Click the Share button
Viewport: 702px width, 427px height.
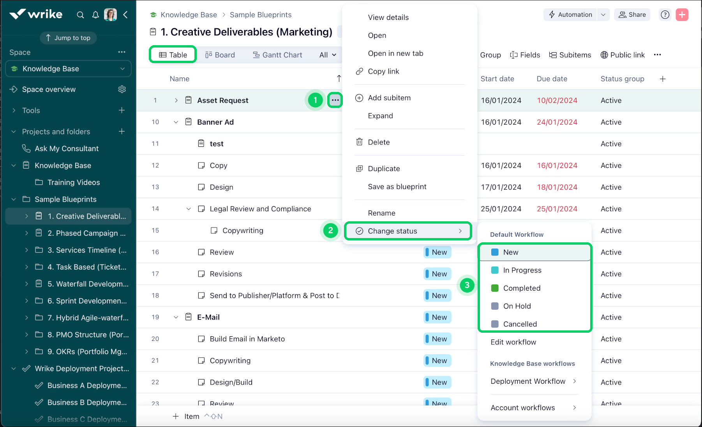tap(632, 15)
